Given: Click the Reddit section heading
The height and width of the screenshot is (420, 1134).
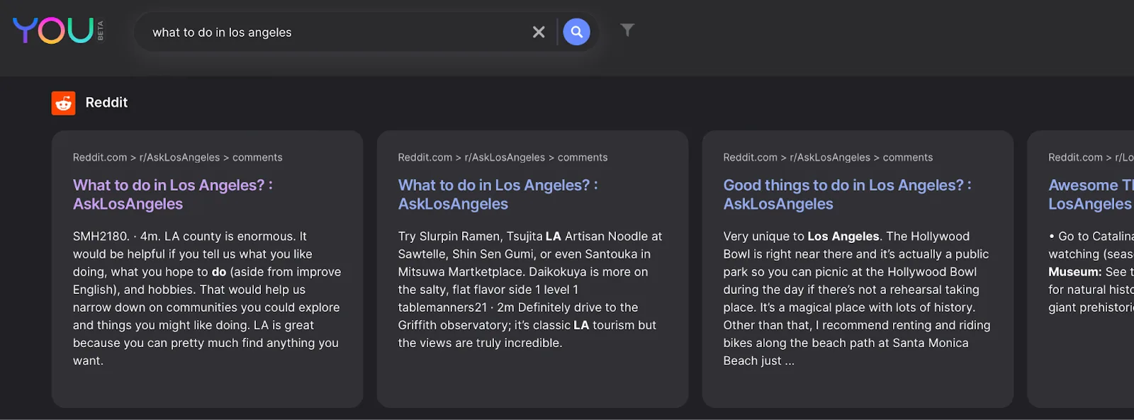Looking at the screenshot, I should pyautogui.click(x=106, y=103).
